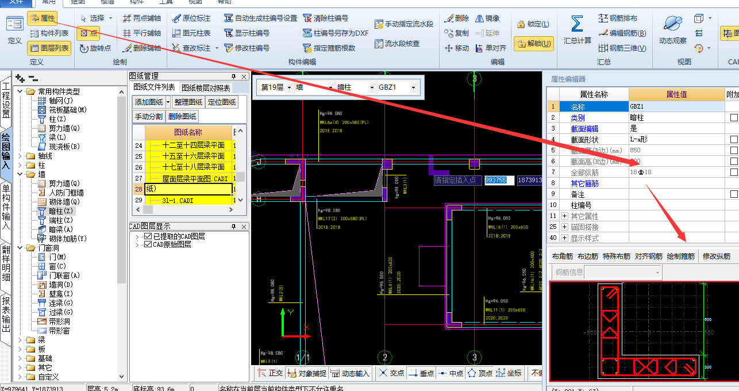Click 手动指定流水段

click(403, 24)
